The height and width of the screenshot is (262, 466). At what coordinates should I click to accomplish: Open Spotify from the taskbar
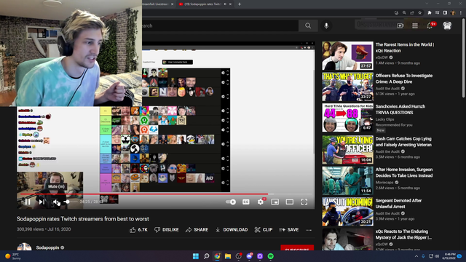coord(270,256)
